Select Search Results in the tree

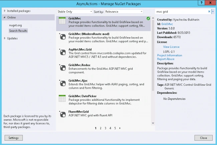(x=18, y=31)
